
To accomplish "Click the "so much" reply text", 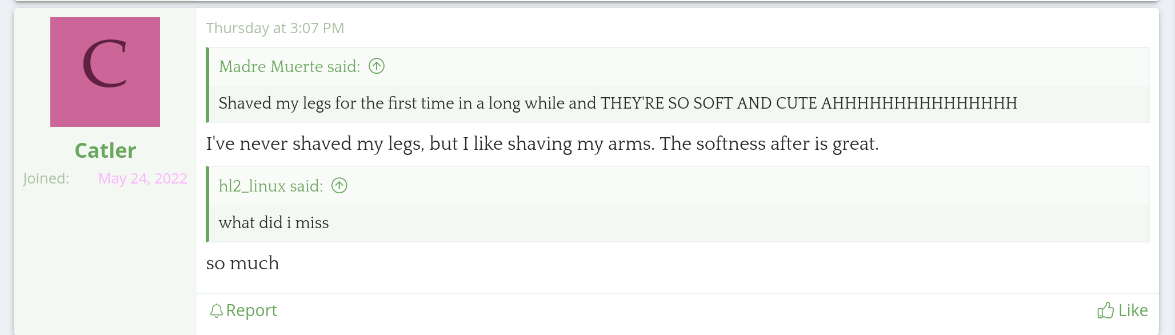I will 243,263.
